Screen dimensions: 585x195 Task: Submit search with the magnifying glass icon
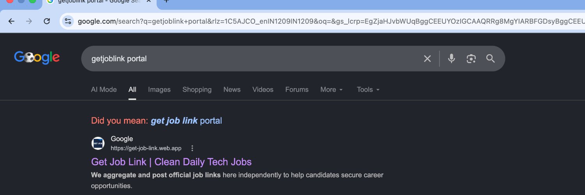click(x=491, y=59)
